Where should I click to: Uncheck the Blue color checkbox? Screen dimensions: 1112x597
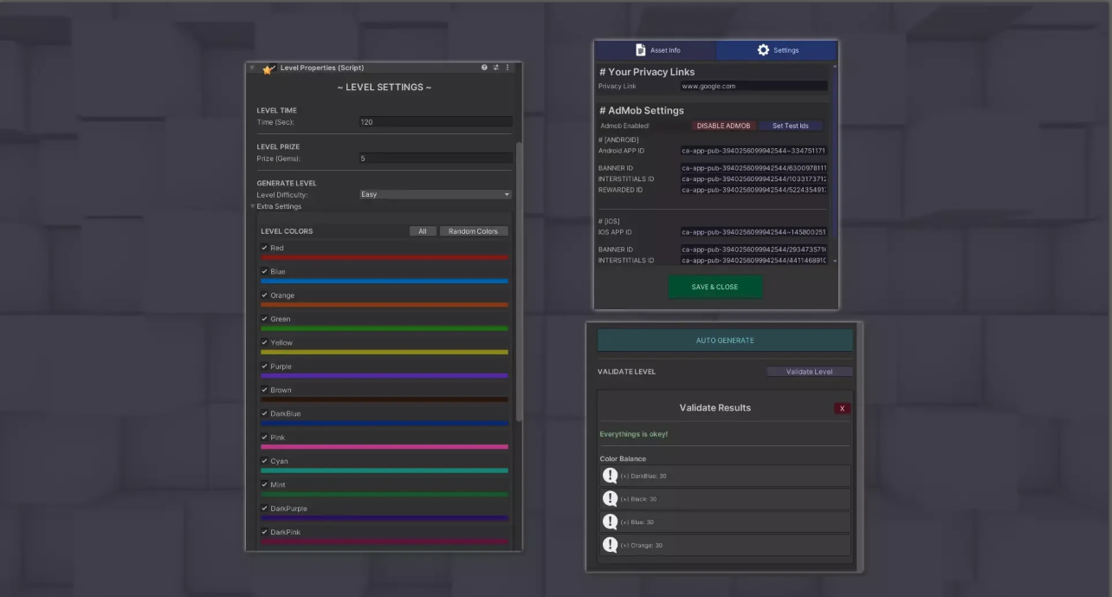(x=264, y=271)
